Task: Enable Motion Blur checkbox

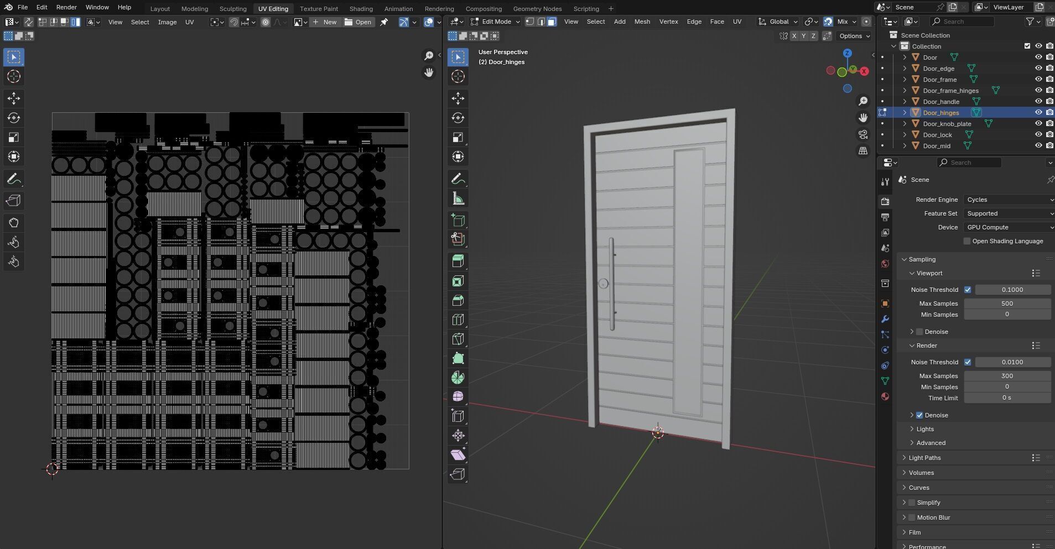Action: (x=912, y=517)
